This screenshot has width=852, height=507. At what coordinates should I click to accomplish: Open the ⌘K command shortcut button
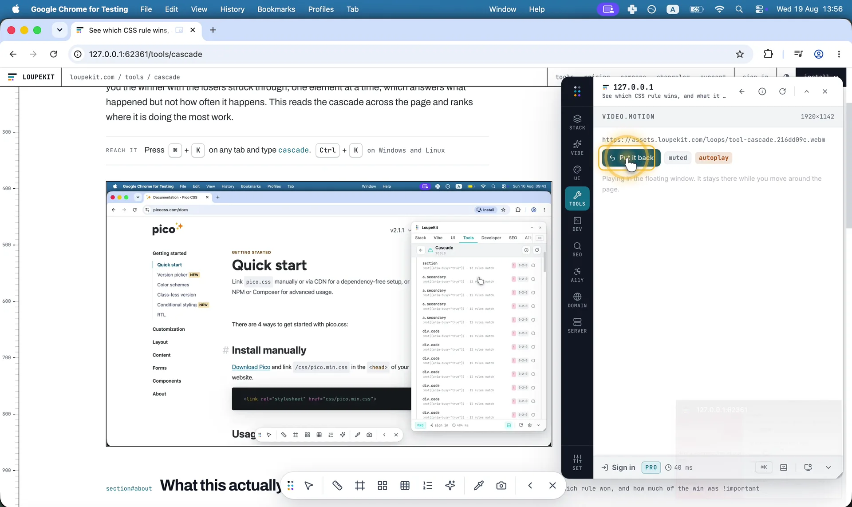[764, 467]
